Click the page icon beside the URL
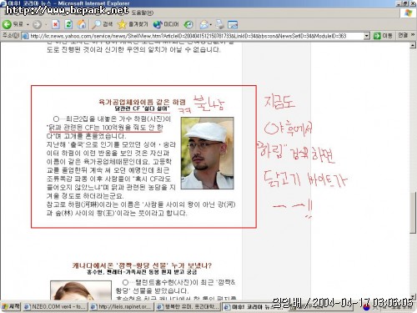 coord(25,36)
